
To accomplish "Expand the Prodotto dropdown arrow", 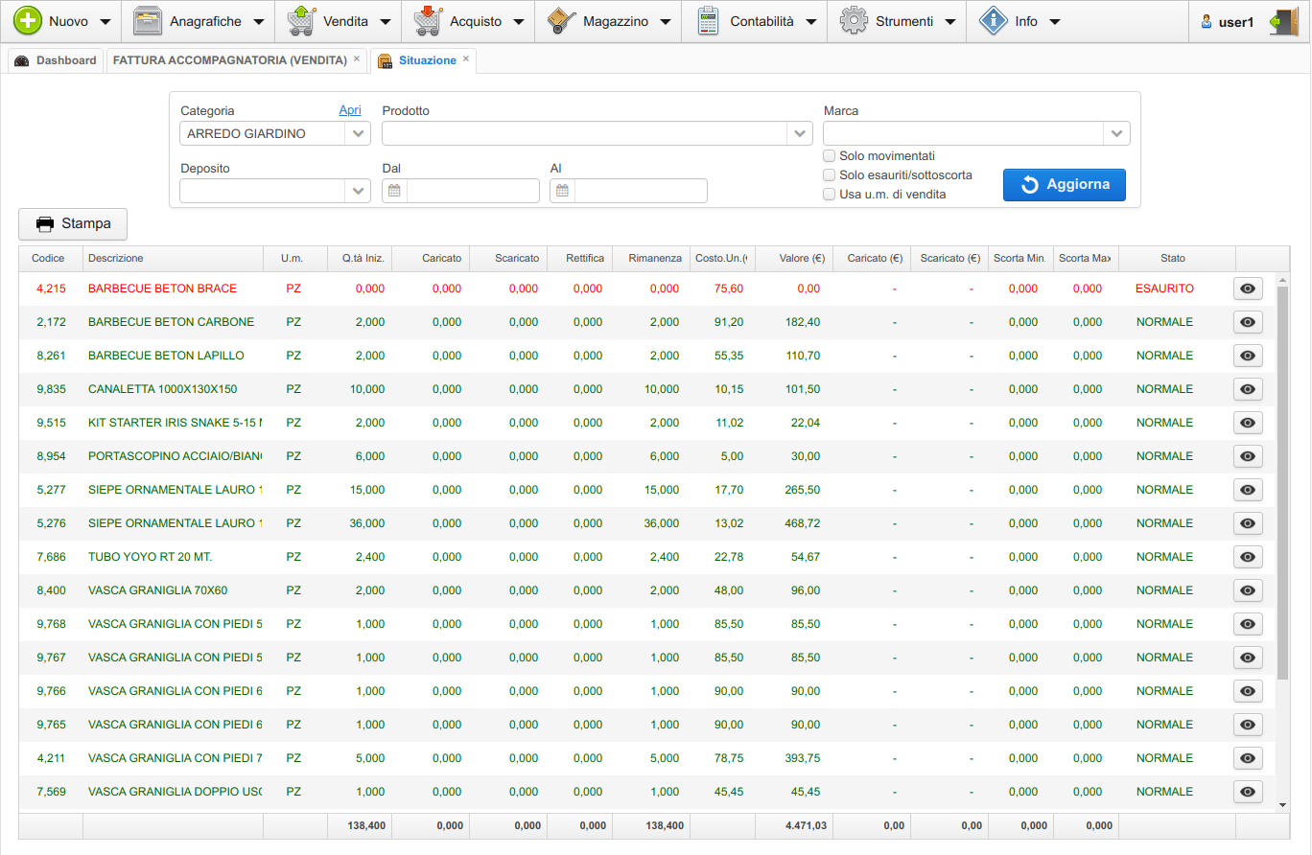I will 801,133.
